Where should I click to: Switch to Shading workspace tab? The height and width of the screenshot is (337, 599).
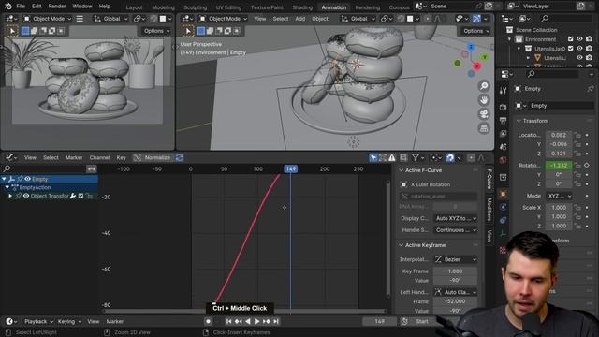point(302,7)
